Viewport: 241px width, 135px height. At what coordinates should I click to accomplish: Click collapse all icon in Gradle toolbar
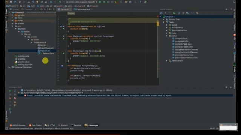[183, 13]
